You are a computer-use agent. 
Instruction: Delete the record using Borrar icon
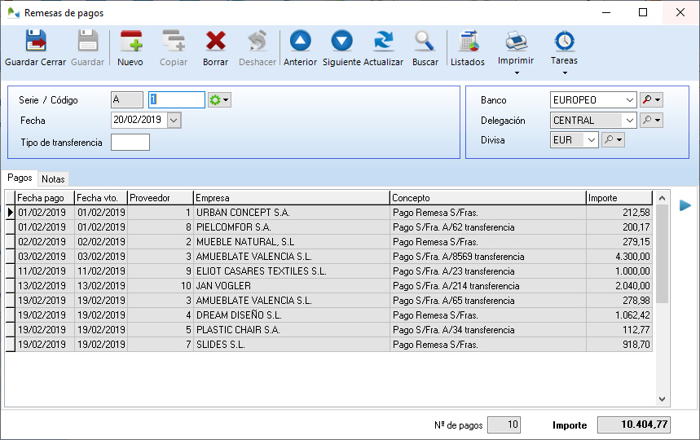215,42
